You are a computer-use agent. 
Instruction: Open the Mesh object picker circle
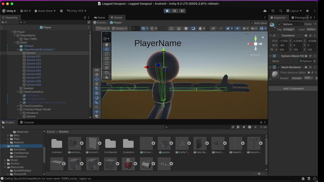click(315, 61)
